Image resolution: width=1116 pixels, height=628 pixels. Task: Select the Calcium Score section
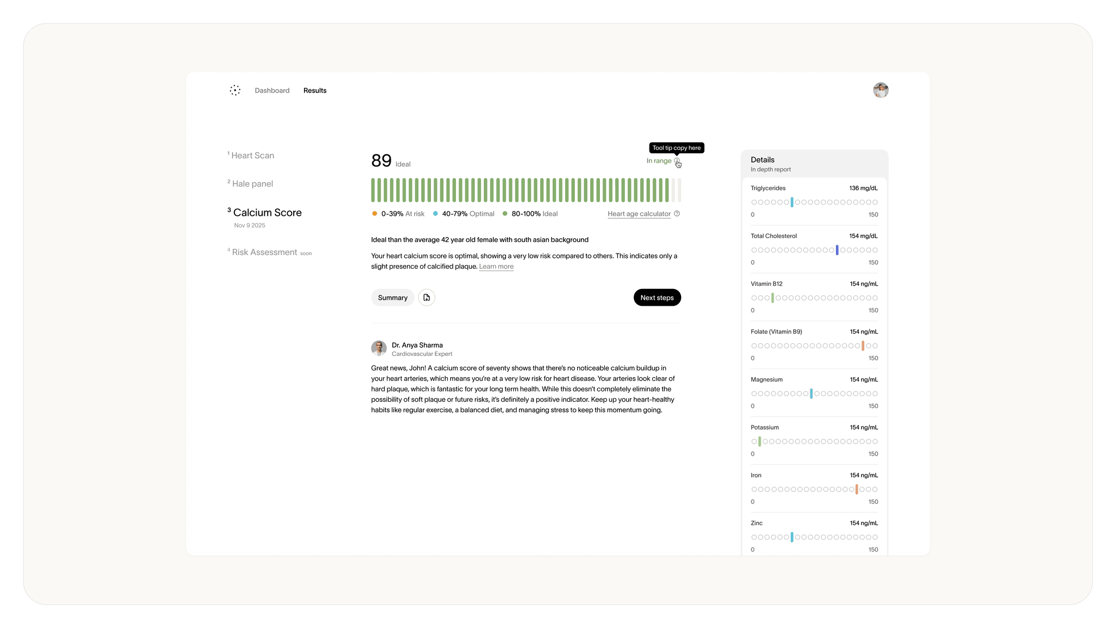(x=267, y=213)
